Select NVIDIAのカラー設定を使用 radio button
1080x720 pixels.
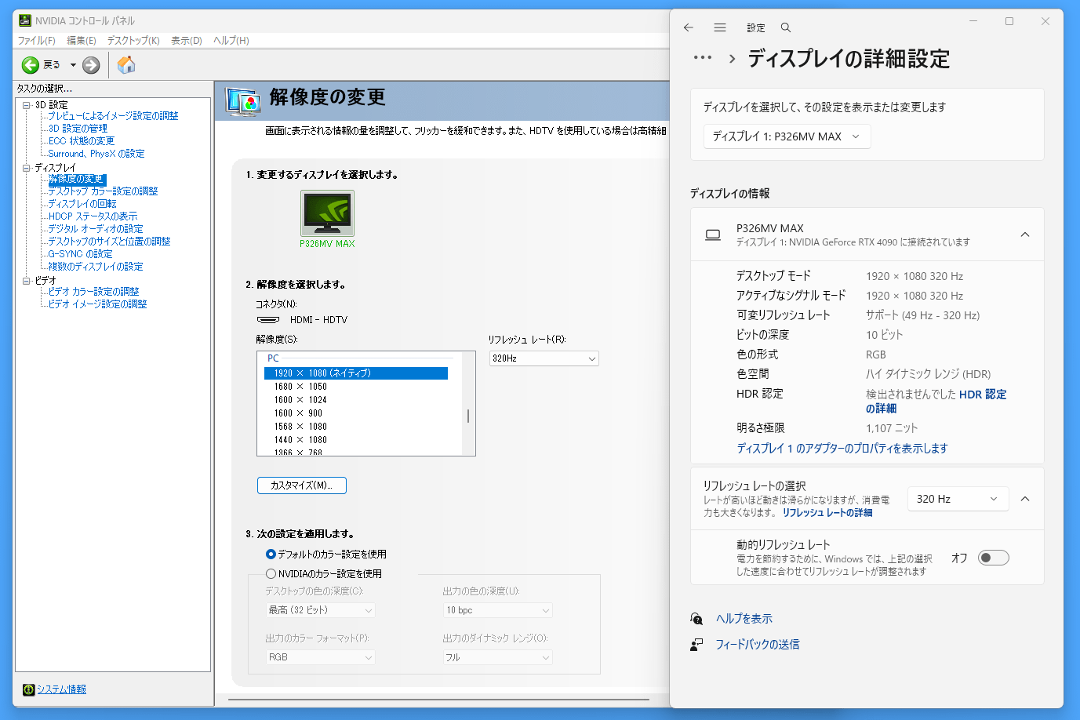click(271, 573)
